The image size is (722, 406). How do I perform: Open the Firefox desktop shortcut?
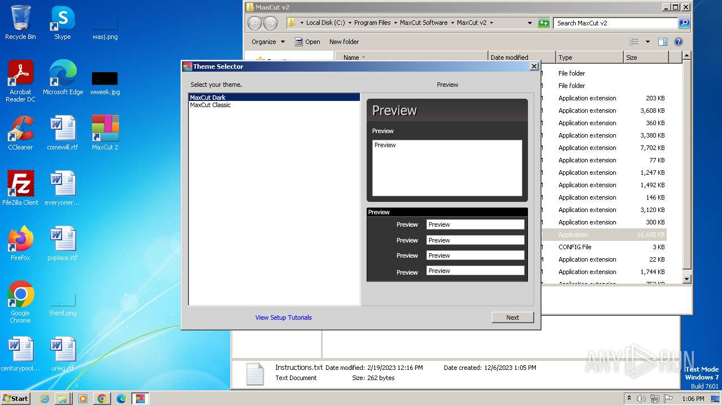tap(20, 244)
